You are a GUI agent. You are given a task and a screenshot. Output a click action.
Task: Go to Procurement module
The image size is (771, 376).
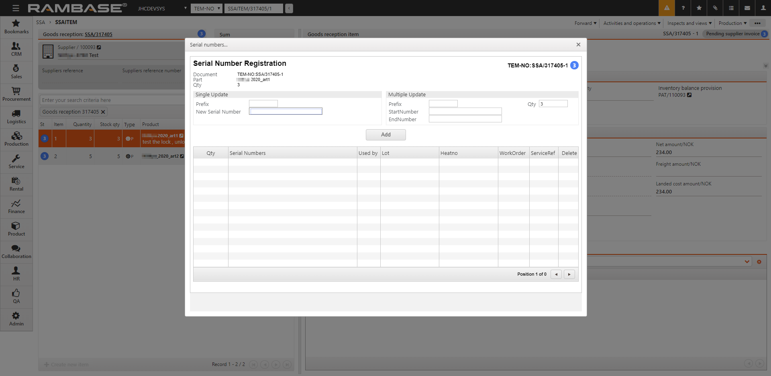tap(16, 94)
